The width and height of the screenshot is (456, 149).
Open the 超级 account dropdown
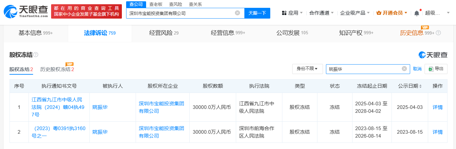438,13
